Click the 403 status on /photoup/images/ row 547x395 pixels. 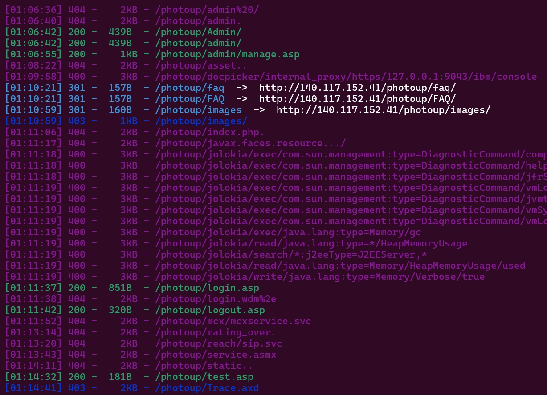pyautogui.click(x=77, y=121)
